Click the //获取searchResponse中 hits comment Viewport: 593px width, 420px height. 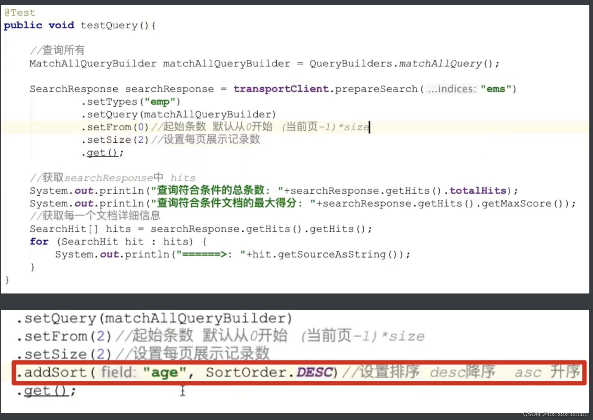(x=113, y=178)
